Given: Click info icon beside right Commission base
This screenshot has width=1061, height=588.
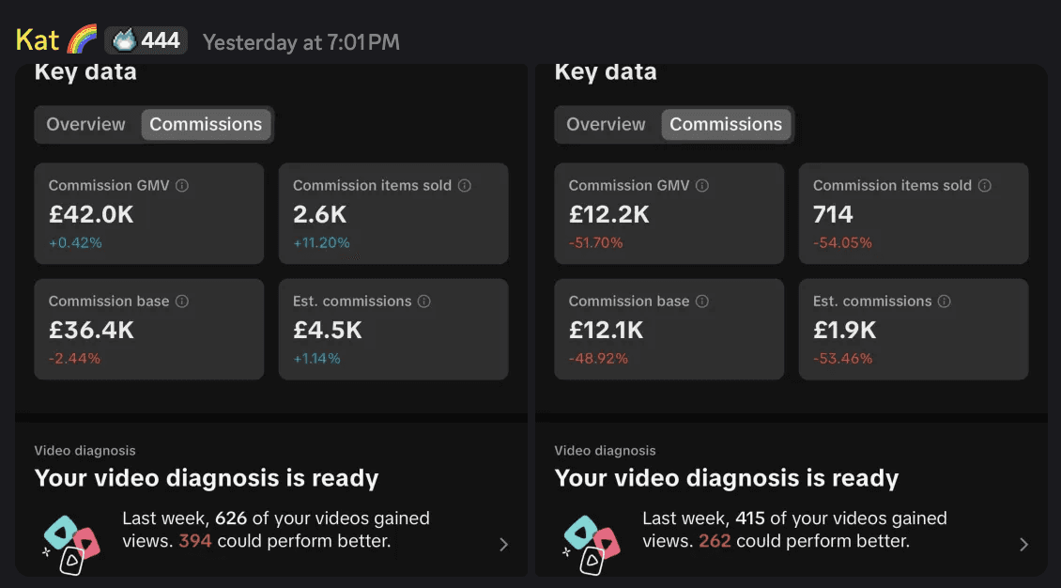Looking at the screenshot, I should pyautogui.click(x=702, y=302).
